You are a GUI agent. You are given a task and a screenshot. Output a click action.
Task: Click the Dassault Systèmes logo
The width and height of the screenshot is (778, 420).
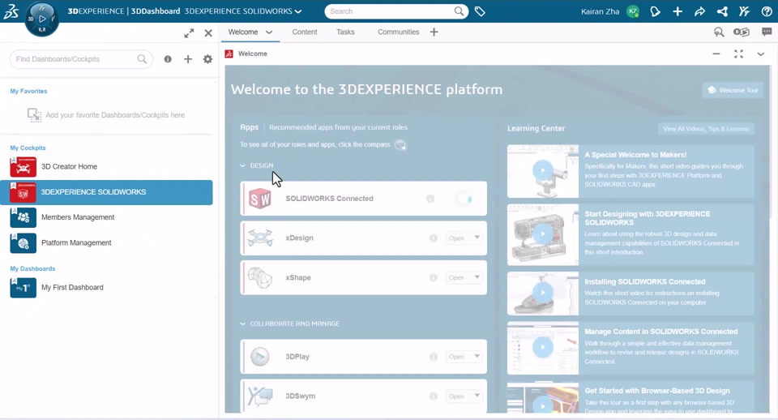click(x=11, y=11)
